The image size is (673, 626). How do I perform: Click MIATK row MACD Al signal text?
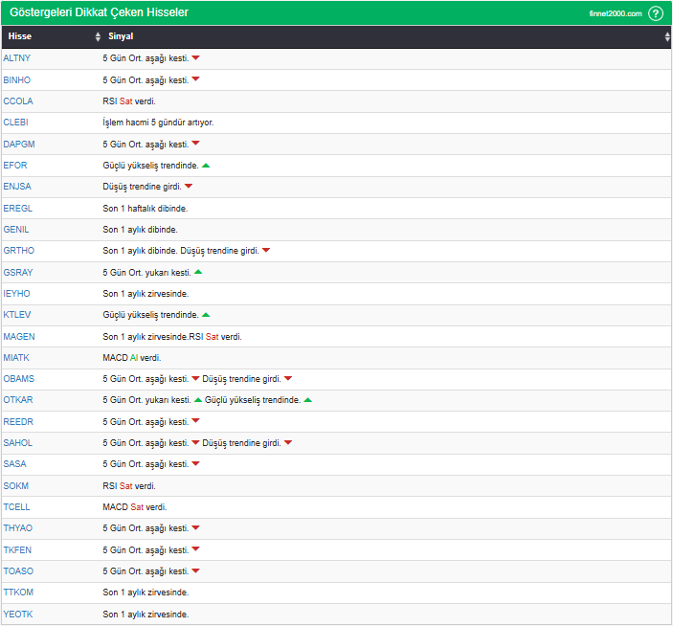click(x=132, y=358)
